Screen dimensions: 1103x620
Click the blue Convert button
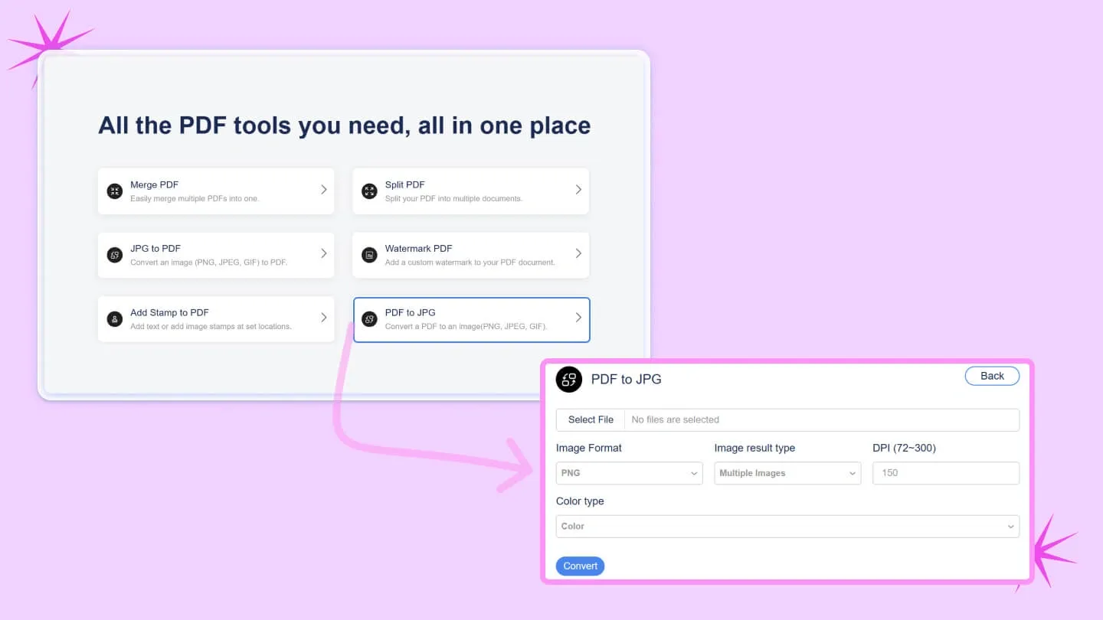(580, 566)
